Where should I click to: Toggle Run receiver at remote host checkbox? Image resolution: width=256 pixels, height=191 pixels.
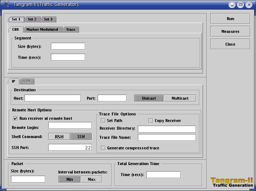[x=15, y=118]
